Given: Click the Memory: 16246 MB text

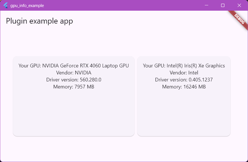Looking at the screenshot, I should (184, 87).
